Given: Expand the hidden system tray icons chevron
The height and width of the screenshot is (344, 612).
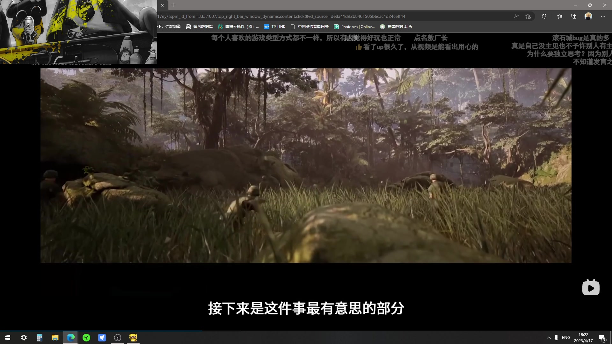Looking at the screenshot, I should point(549,338).
